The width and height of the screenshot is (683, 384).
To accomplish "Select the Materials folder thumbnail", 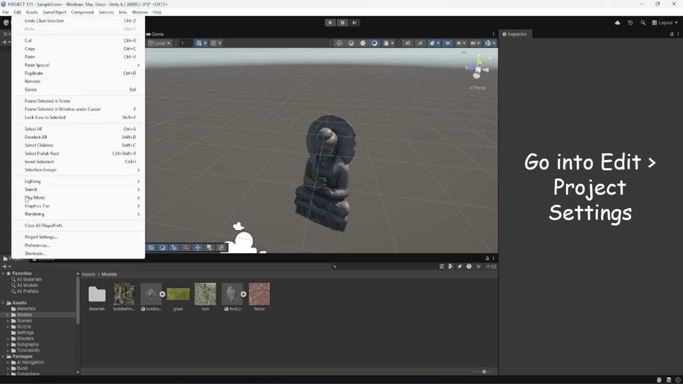I will pyautogui.click(x=97, y=294).
